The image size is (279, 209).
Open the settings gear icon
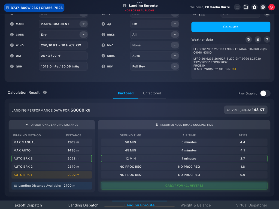(254, 7)
